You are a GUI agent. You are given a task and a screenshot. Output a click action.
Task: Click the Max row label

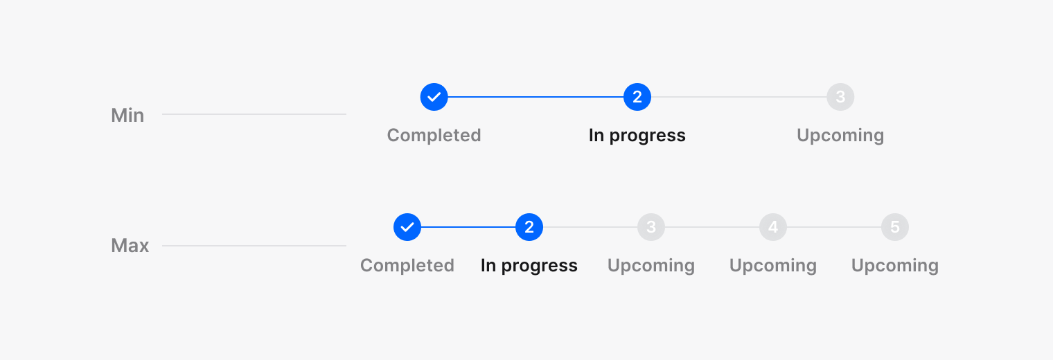pyautogui.click(x=130, y=245)
